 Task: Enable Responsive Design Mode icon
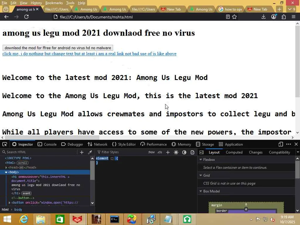tap(281, 144)
